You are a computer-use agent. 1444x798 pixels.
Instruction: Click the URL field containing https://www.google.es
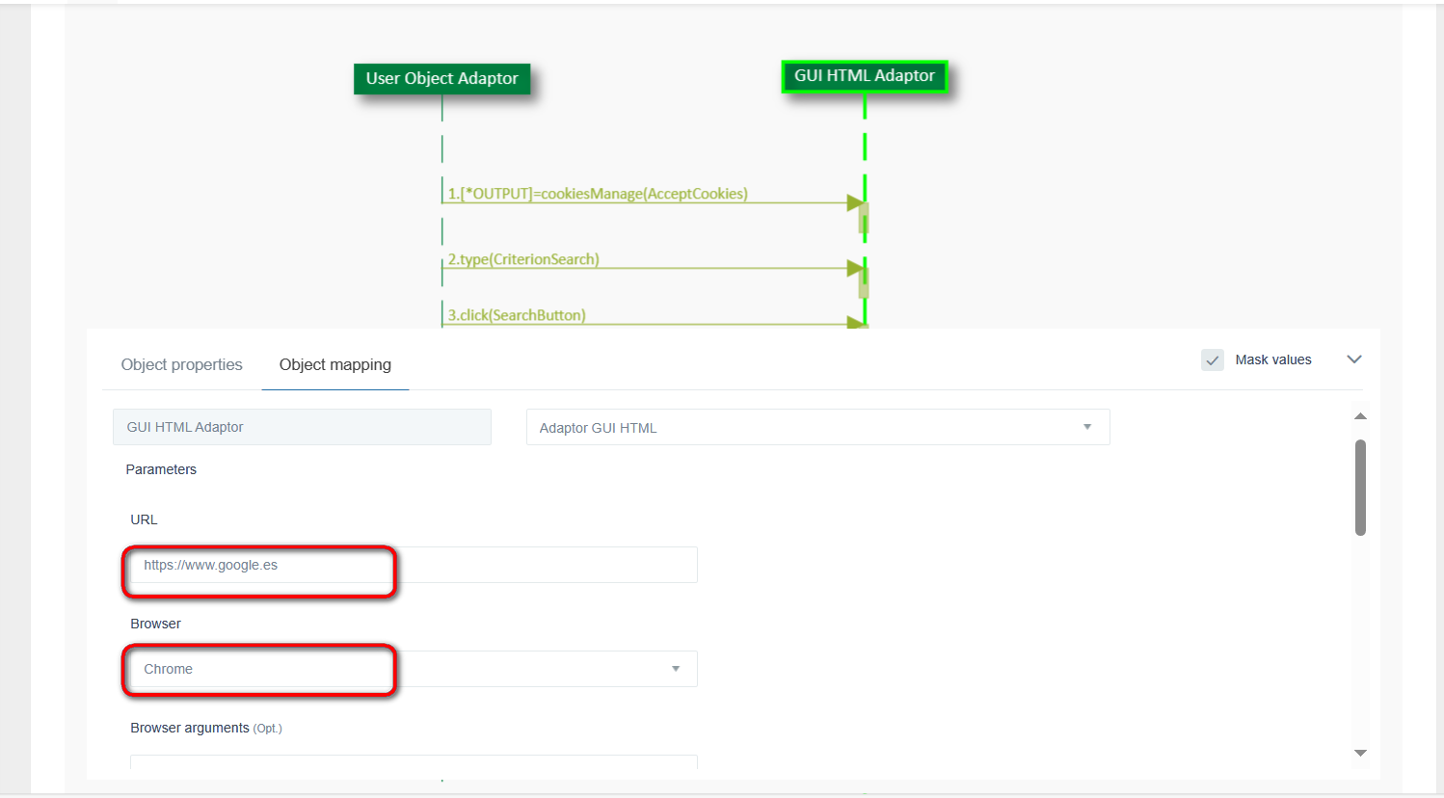tap(414, 565)
